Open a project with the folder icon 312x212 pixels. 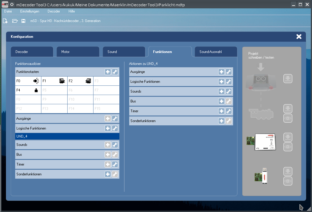click(x=15, y=21)
